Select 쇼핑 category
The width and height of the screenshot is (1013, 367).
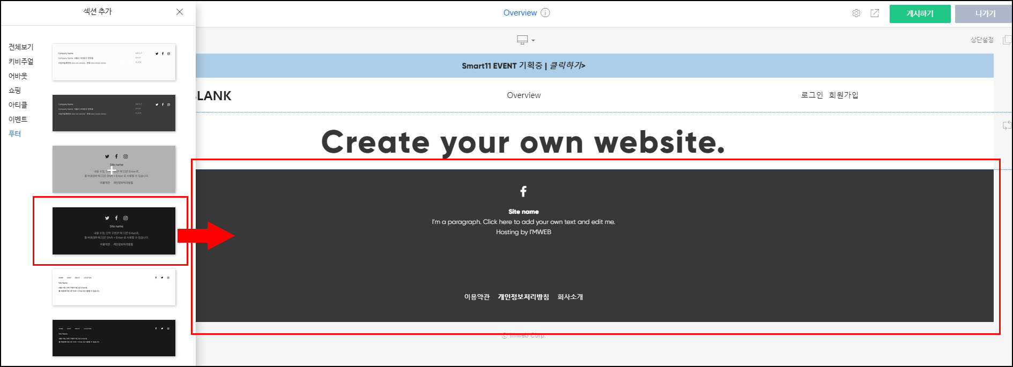[x=14, y=91]
